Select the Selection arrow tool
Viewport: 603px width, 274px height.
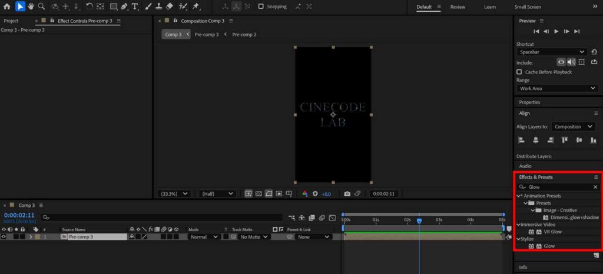[20, 6]
